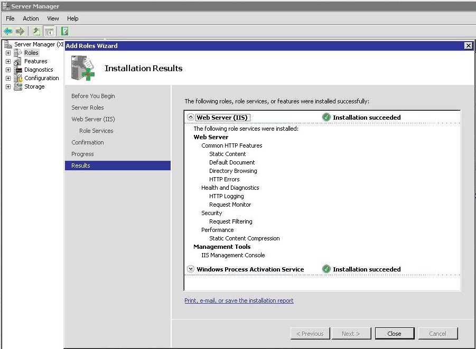
Task: Click the Storage node icon
Action: (18, 86)
